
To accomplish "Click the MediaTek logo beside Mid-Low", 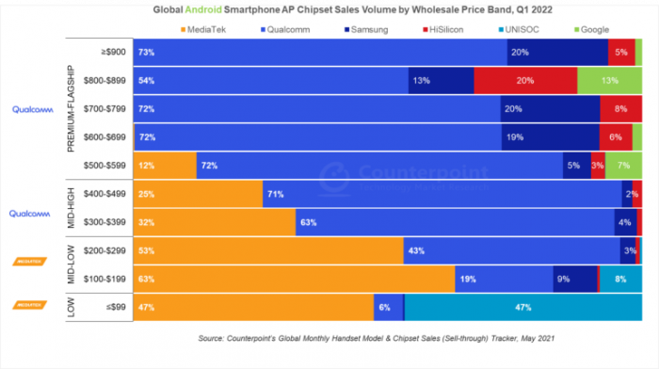I will tap(29, 262).
